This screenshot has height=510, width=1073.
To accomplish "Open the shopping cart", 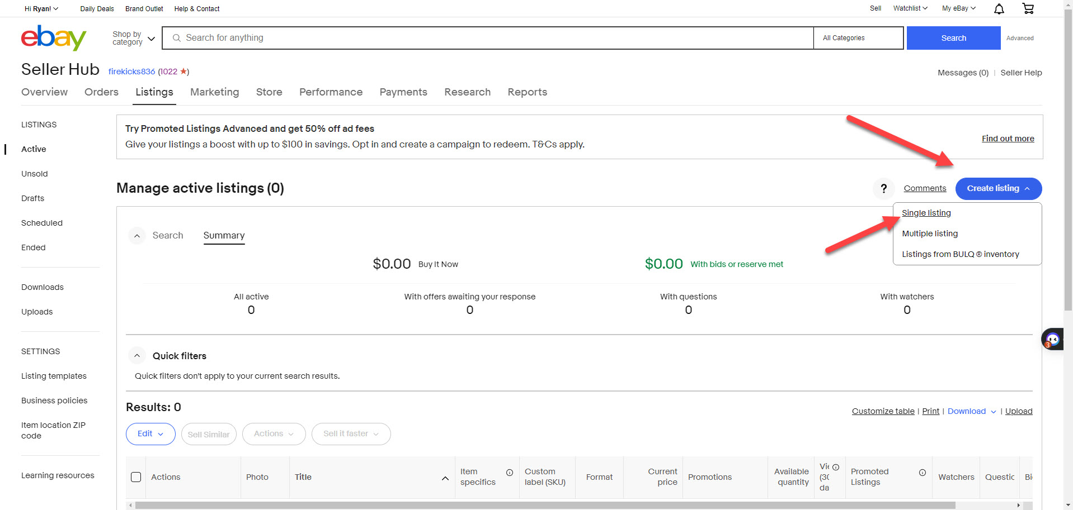I will pos(1028,8).
